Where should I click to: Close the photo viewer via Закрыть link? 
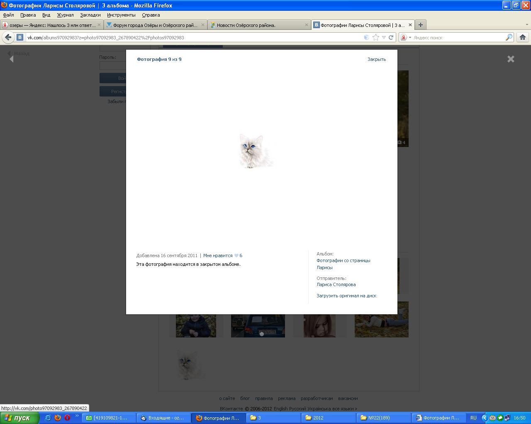point(377,59)
